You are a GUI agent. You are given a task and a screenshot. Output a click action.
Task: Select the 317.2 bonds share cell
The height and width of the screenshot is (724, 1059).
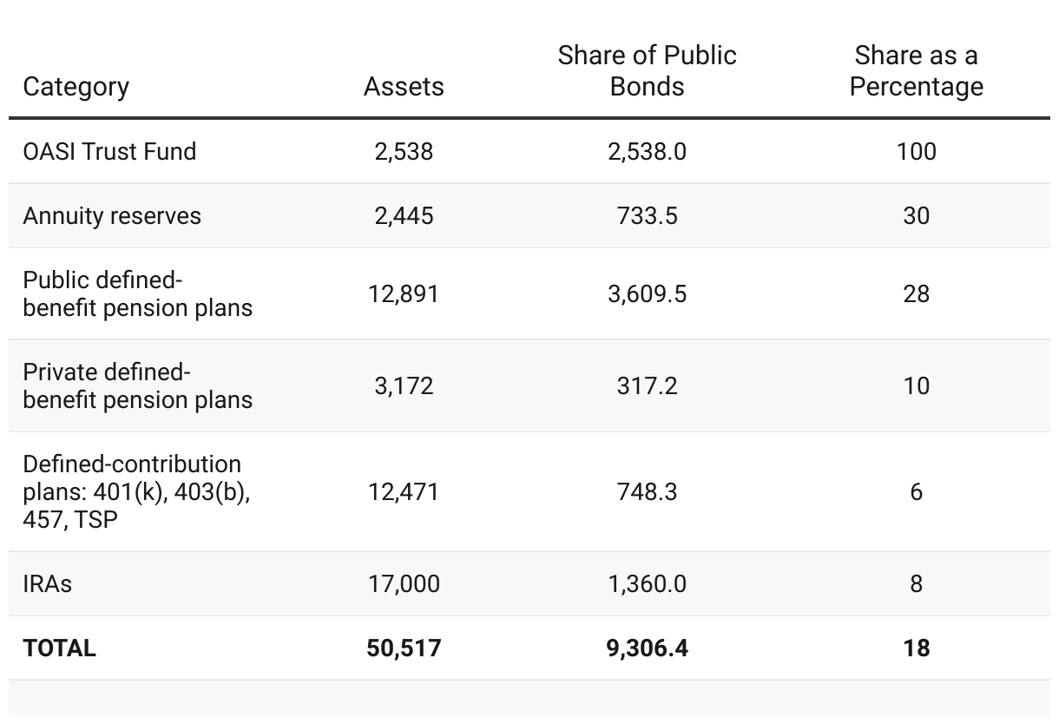pyautogui.click(x=647, y=386)
